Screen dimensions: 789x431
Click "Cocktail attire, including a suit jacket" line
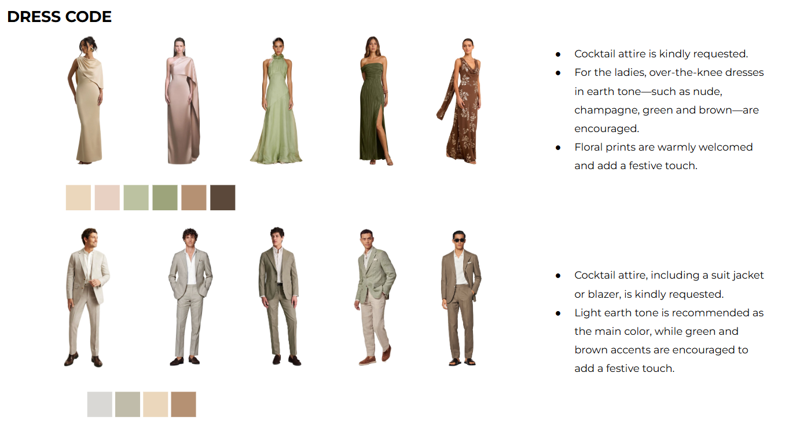(669, 275)
